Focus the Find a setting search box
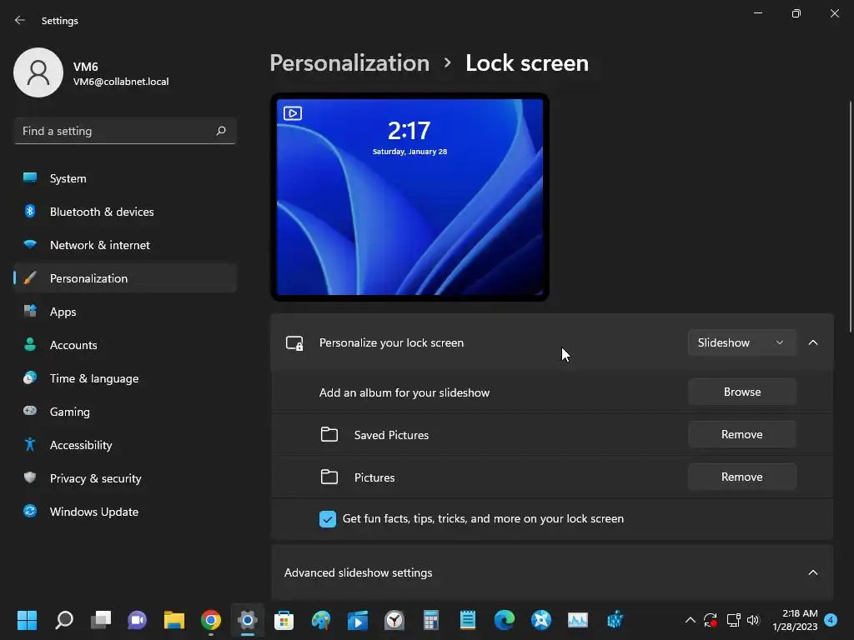Screen dimensions: 854x640 click(125, 131)
